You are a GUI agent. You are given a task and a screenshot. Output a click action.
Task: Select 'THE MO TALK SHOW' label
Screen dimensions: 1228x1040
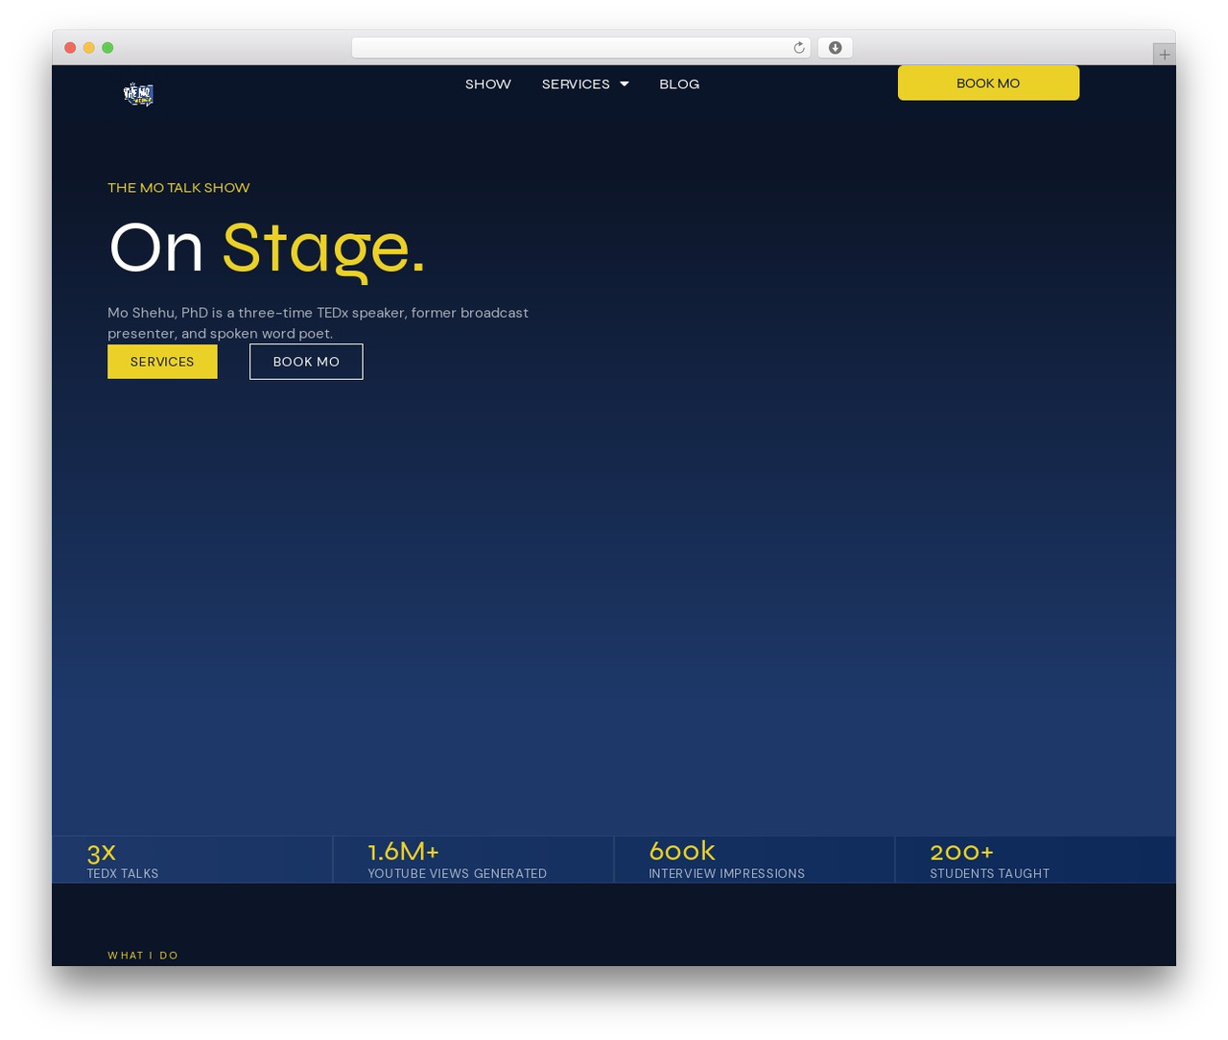[178, 188]
